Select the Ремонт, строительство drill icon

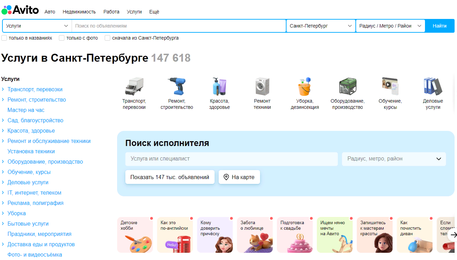tap(177, 86)
